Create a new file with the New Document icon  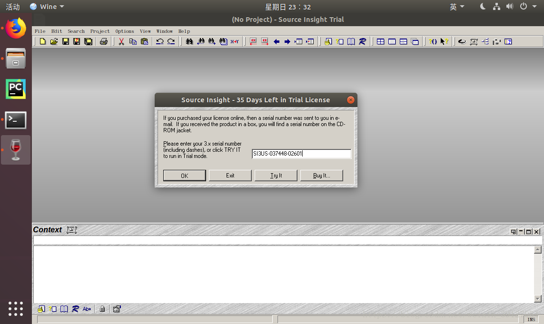click(43, 41)
